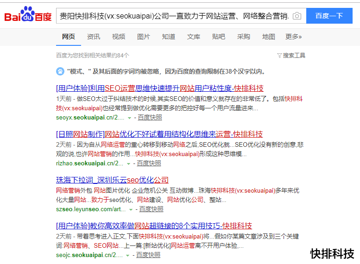
Task: Click the text 百度为您找到相关结果约84个
Action: coord(93,56)
